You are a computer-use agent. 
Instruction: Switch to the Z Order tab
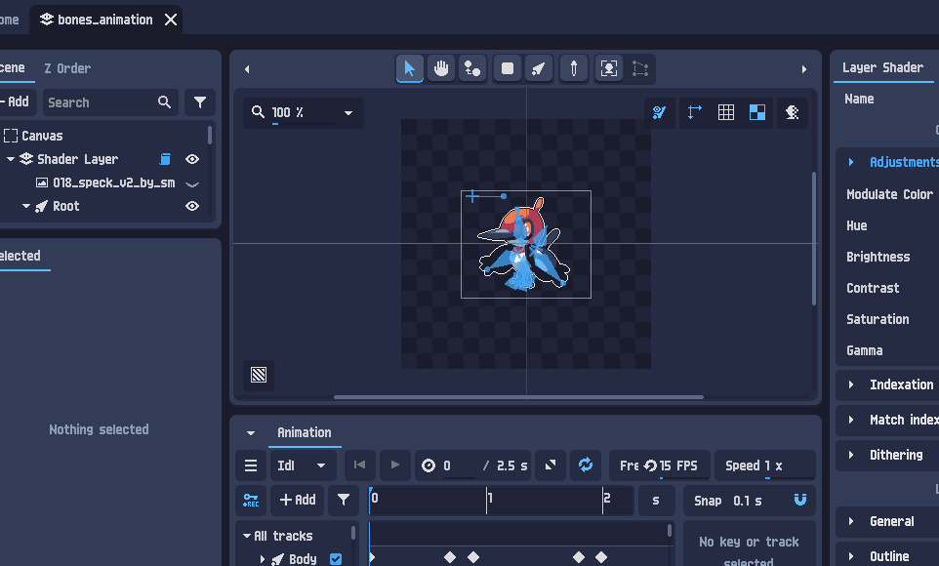click(67, 68)
